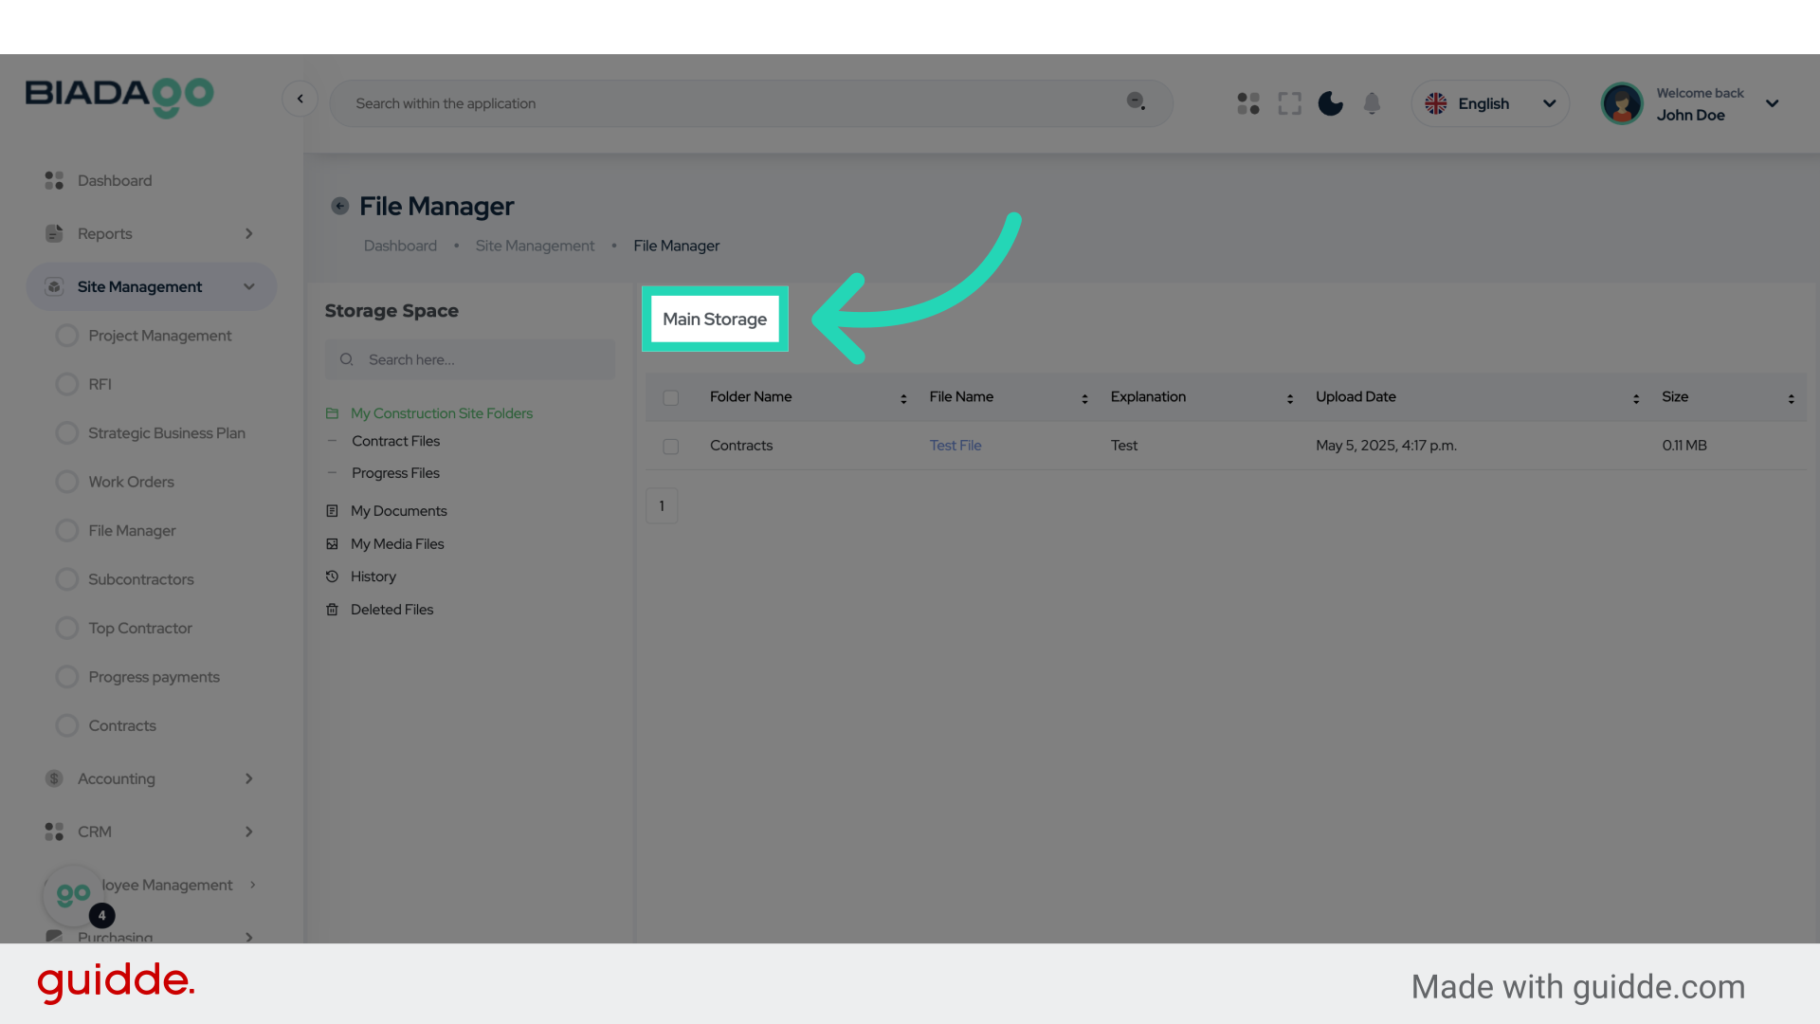The width and height of the screenshot is (1820, 1024).
Task: Open My Media Files icon
Action: click(332, 543)
